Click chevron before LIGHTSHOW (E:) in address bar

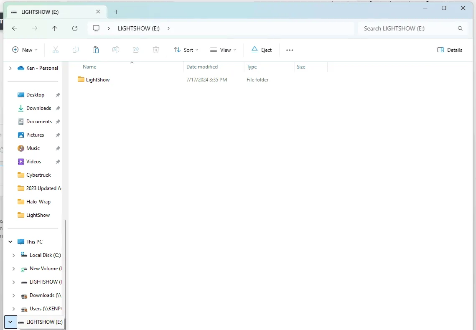[x=109, y=28]
